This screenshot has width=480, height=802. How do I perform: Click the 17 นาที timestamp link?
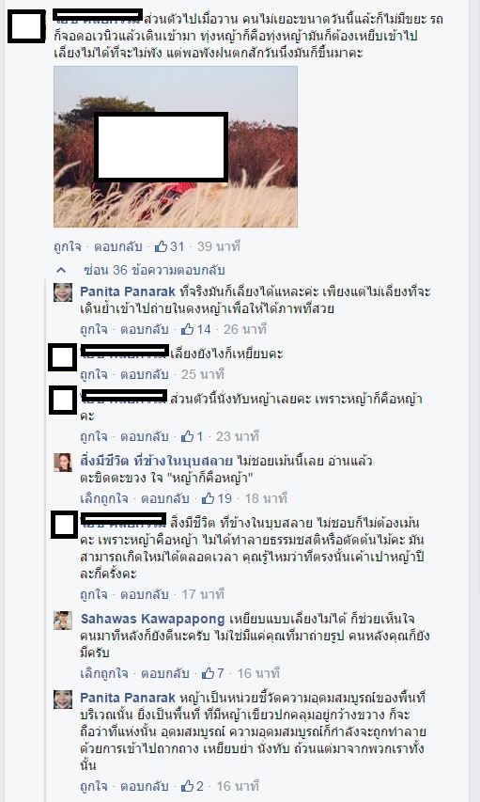(203, 594)
